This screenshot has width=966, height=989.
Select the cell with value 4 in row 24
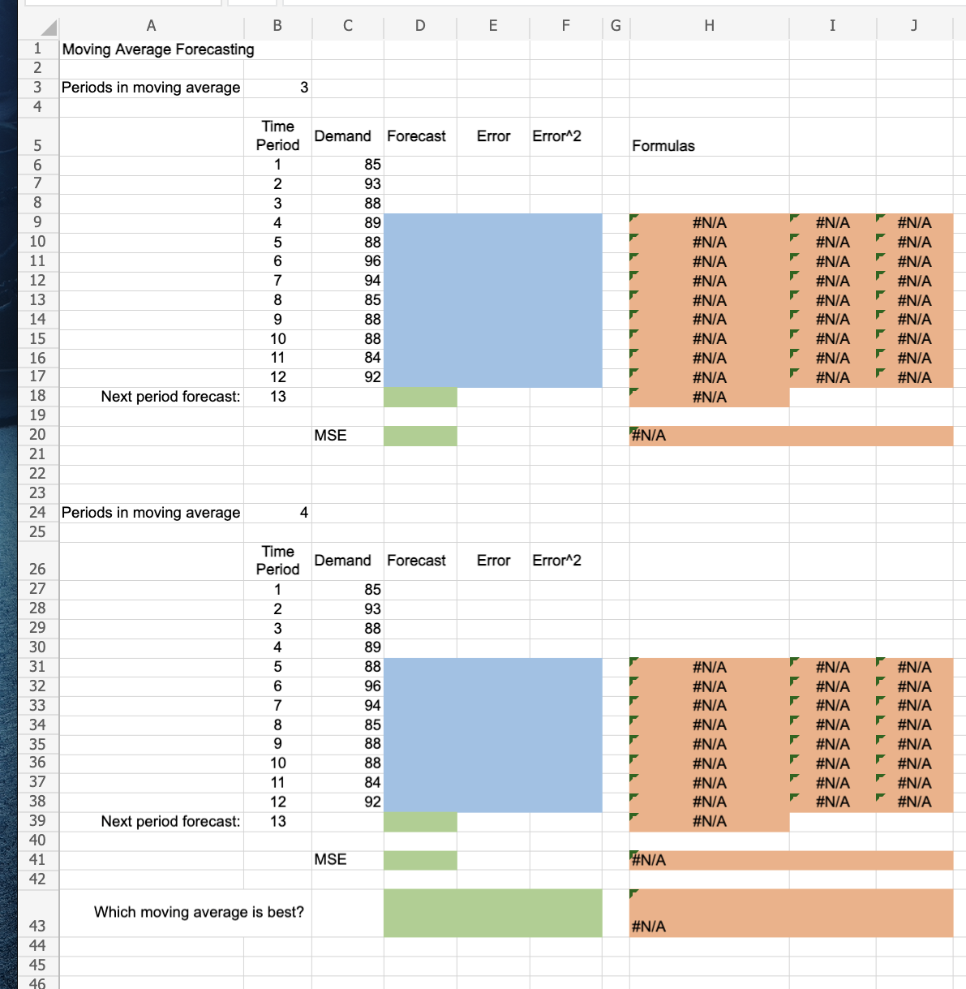tap(277, 513)
